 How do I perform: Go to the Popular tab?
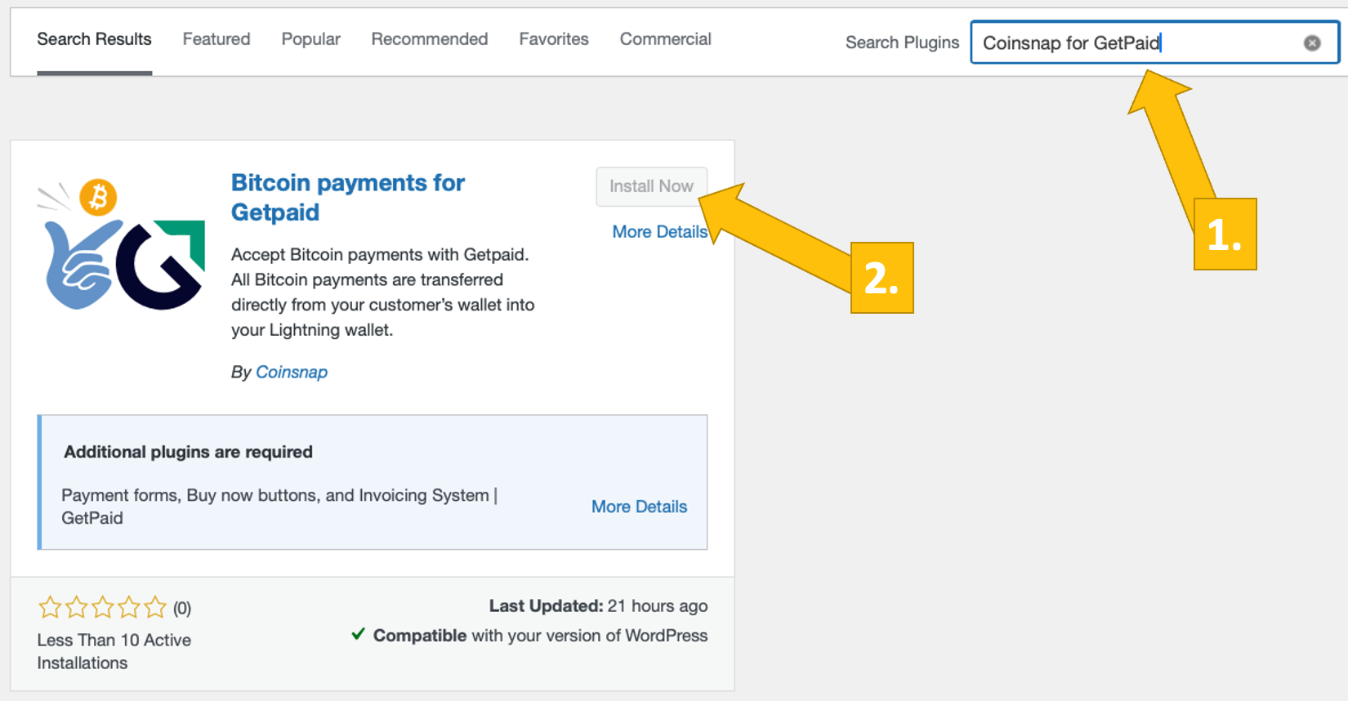(x=310, y=39)
